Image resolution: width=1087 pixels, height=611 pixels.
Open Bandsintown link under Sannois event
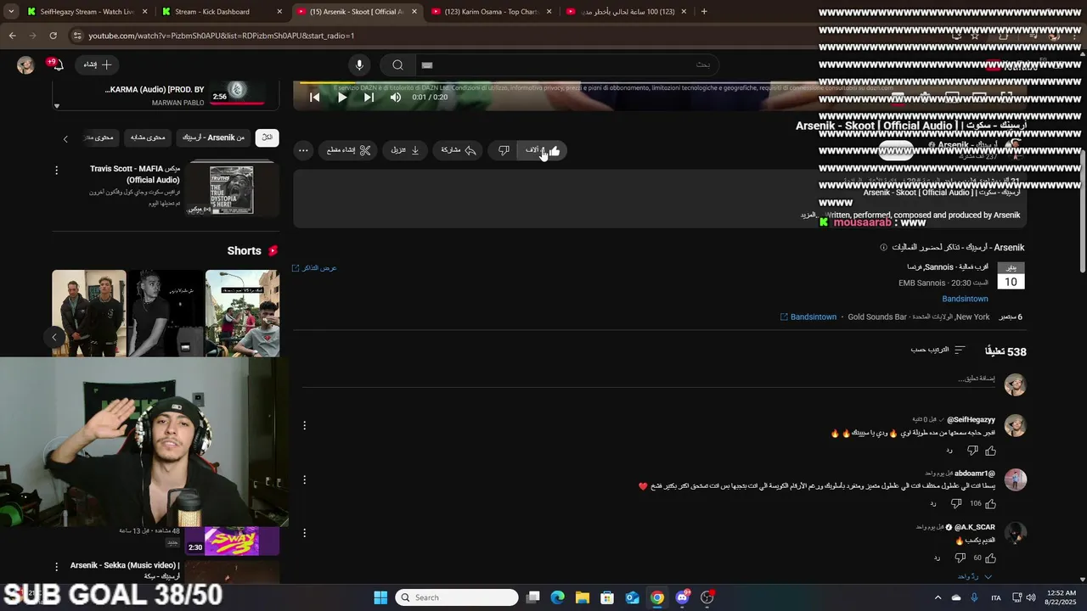[x=965, y=299]
